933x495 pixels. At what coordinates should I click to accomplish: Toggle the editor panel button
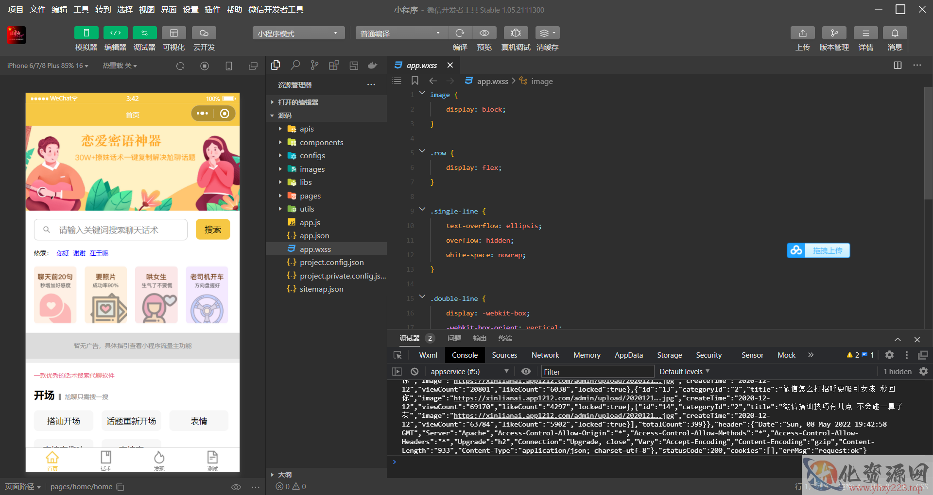tap(116, 33)
